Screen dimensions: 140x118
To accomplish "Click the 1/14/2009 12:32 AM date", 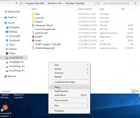I will point(87,40).
